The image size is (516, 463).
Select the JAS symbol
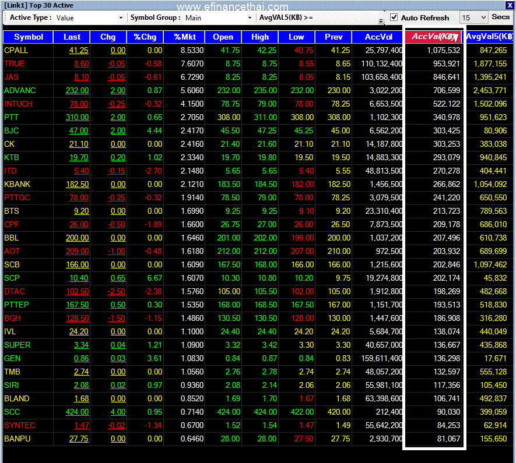[x=12, y=77]
